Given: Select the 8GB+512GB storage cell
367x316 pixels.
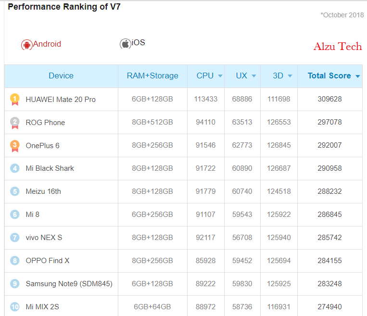Looking at the screenshot, I should point(152,122).
